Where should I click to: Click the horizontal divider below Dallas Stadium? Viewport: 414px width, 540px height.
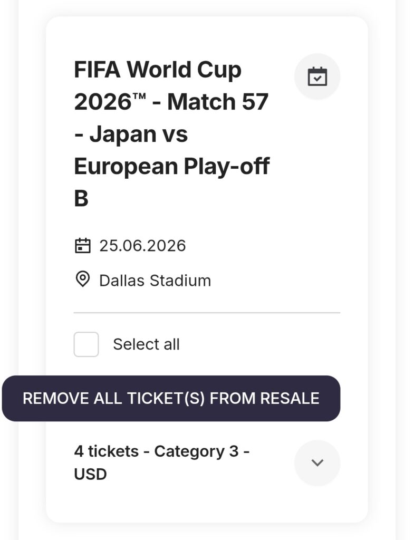(x=207, y=313)
